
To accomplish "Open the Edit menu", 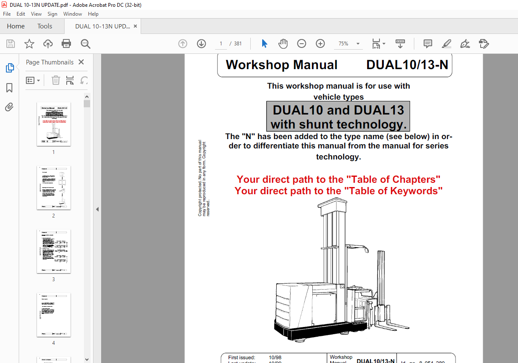I will click(x=21, y=14).
